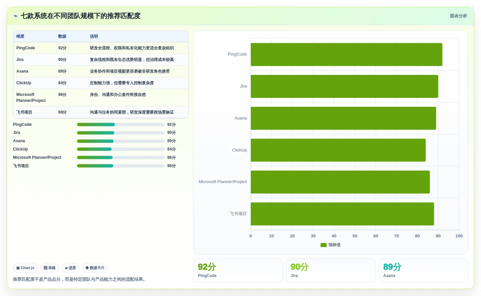Click the 飞书项目 progress bar

click(x=121, y=166)
